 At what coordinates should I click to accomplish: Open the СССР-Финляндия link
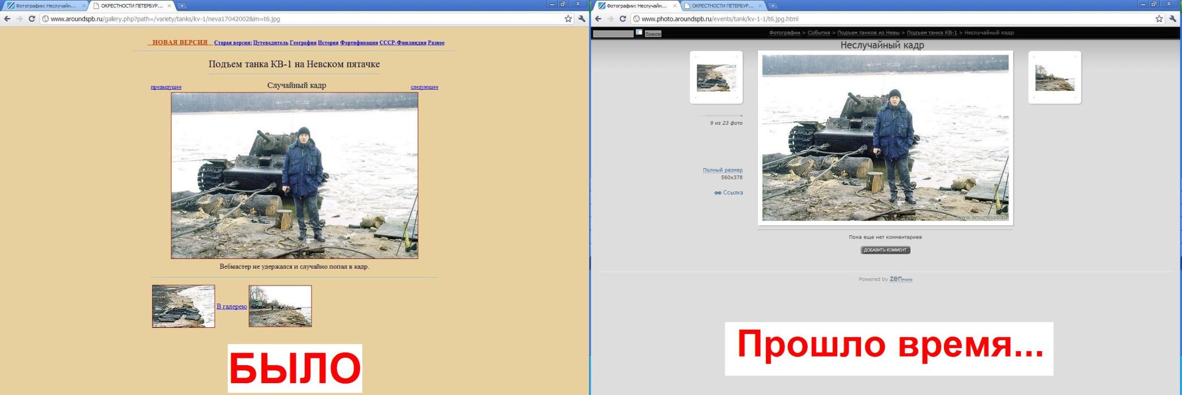(403, 43)
